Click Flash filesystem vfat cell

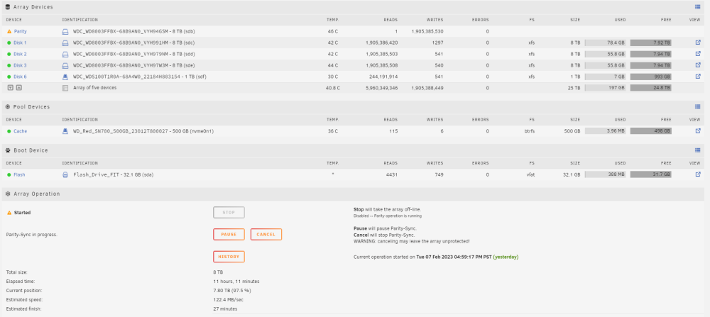coord(530,174)
